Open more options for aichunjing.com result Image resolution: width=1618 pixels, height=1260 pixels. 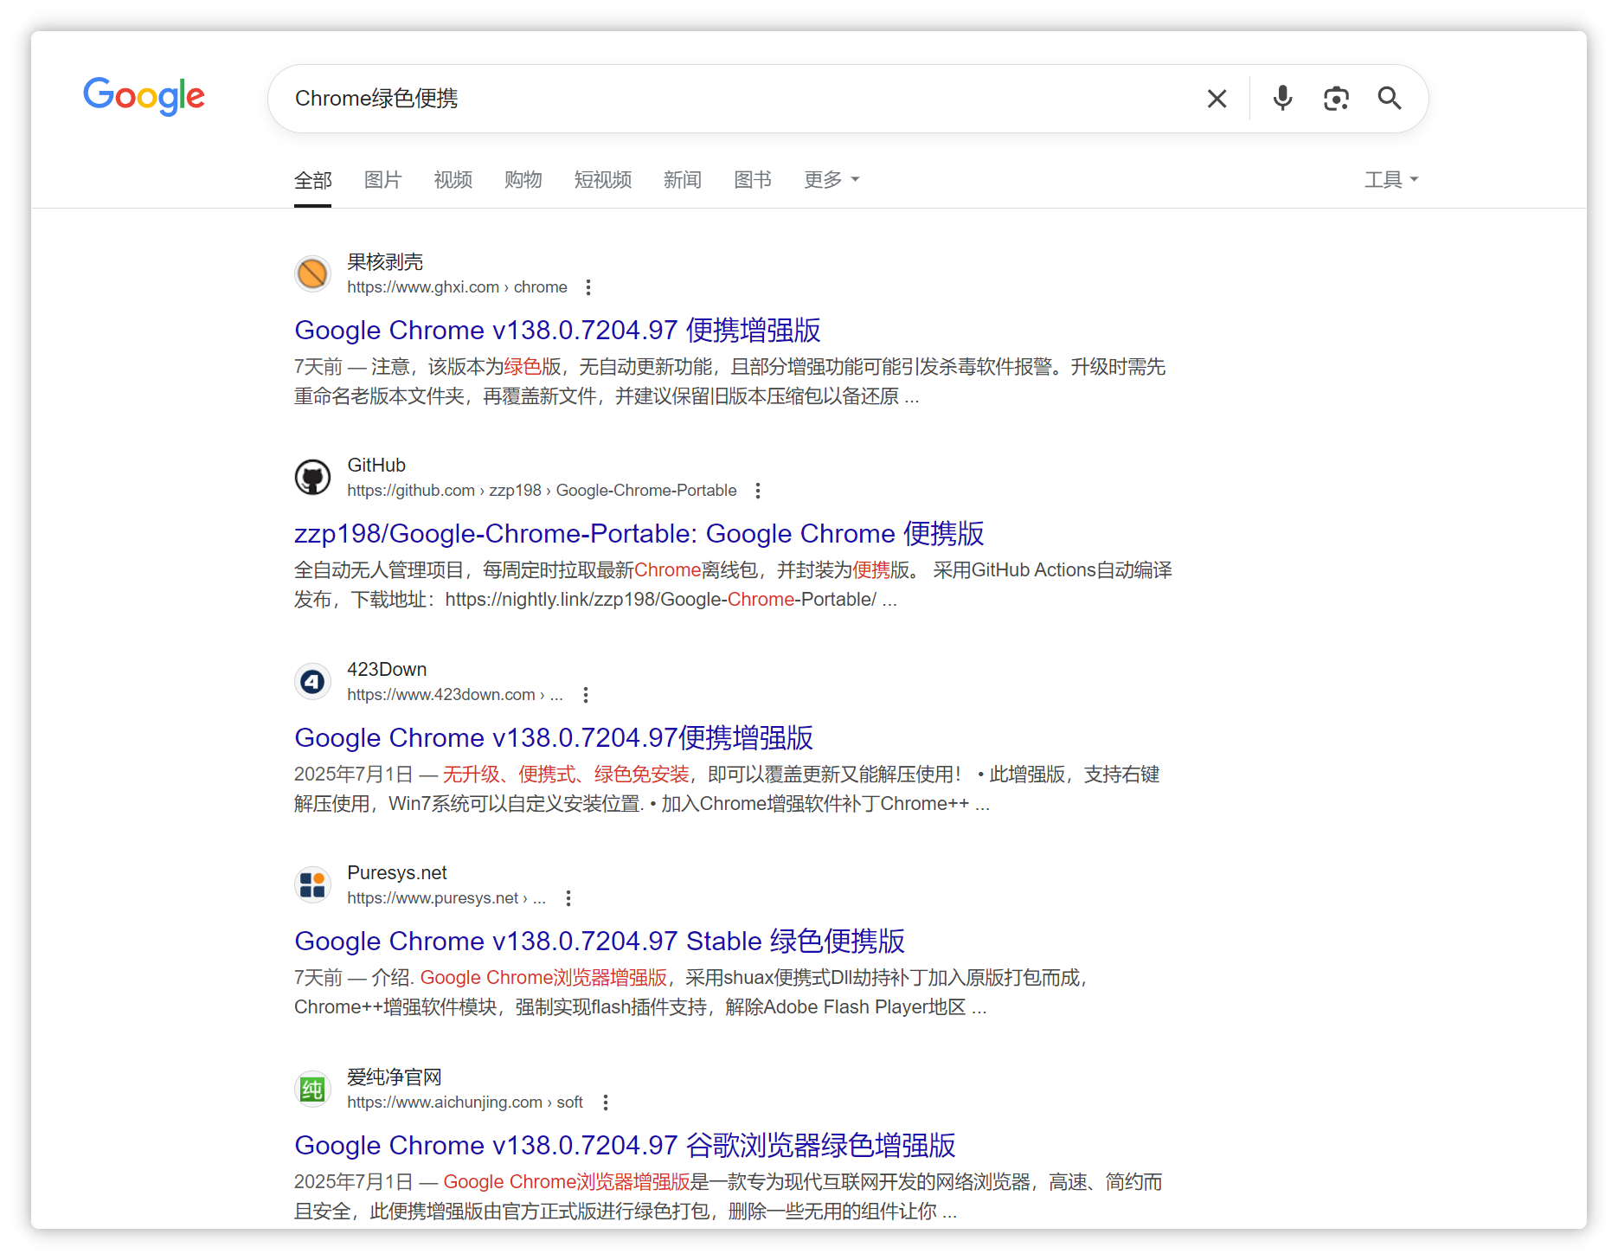tap(606, 1102)
